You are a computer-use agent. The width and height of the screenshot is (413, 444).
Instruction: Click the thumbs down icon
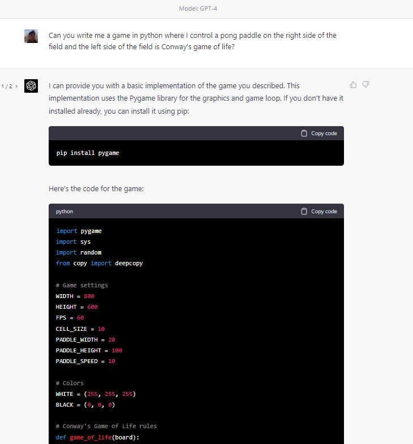365,85
